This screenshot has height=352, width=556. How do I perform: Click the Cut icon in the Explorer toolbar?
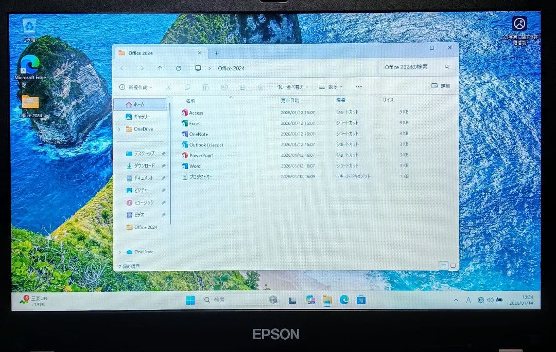click(x=168, y=87)
